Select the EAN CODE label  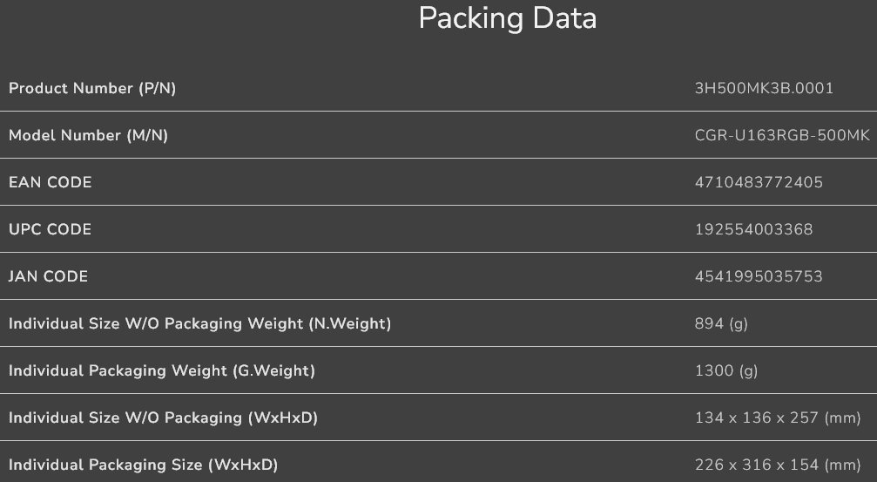50,182
